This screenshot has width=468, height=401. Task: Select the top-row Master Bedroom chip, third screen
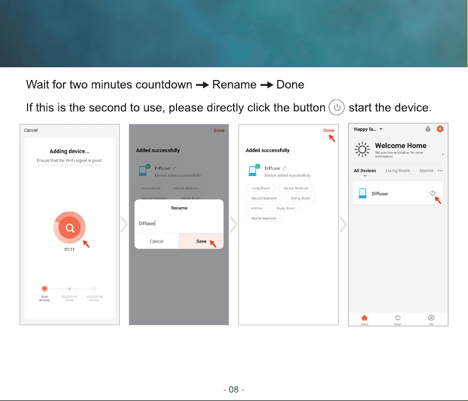point(296,188)
